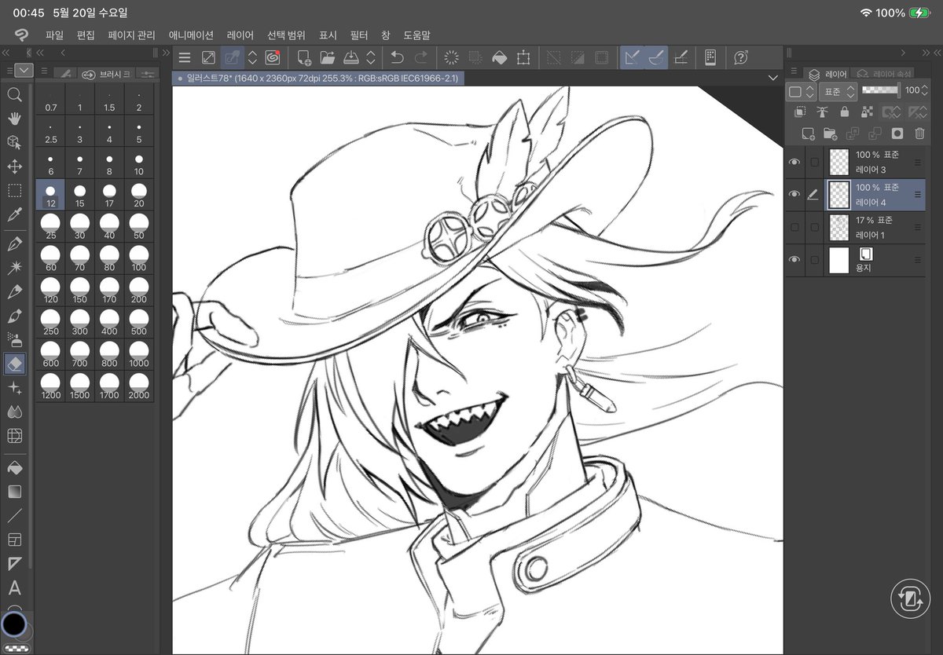Select the Operation object cube tool
Screen dimensions: 943x655
coord(14,142)
